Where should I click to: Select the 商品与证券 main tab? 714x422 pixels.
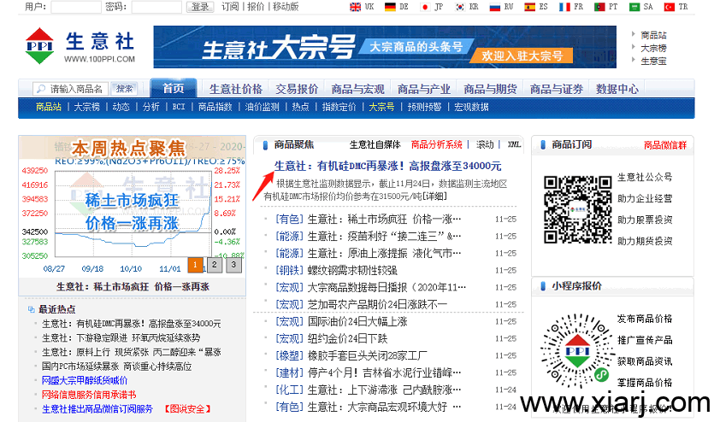556,89
